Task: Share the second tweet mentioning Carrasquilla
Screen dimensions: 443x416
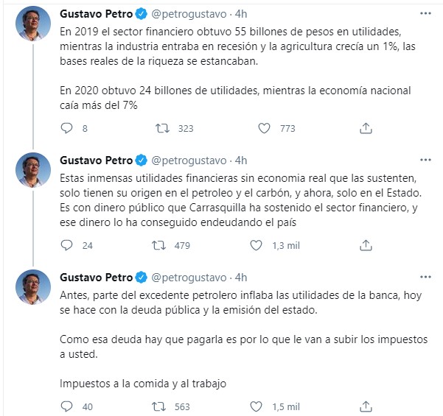Action: click(x=366, y=245)
